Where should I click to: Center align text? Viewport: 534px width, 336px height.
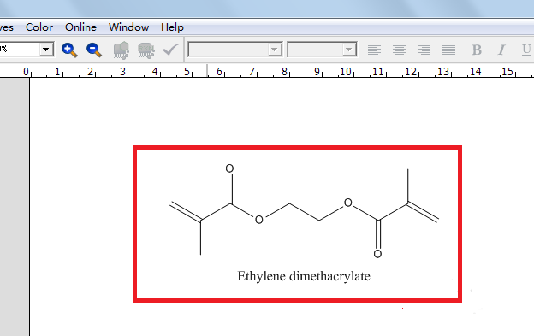click(399, 50)
